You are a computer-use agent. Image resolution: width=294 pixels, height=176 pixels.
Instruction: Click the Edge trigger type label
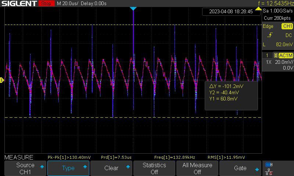[268, 26]
